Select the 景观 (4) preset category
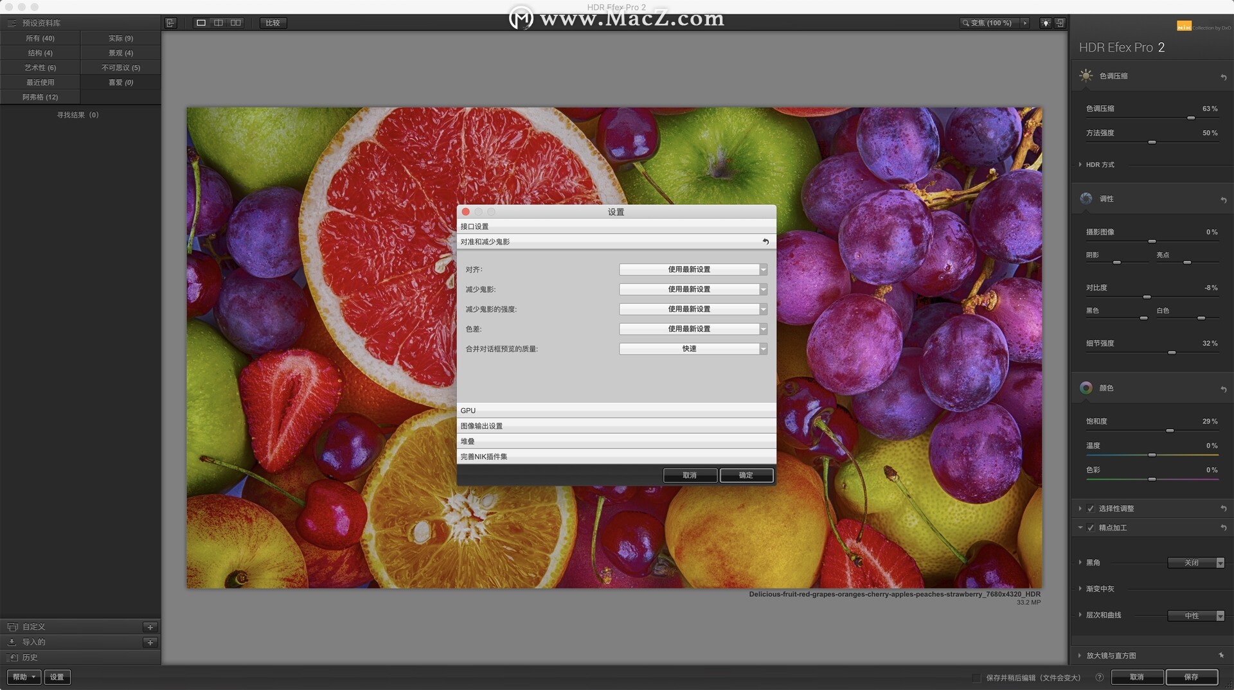The width and height of the screenshot is (1234, 690). point(120,53)
